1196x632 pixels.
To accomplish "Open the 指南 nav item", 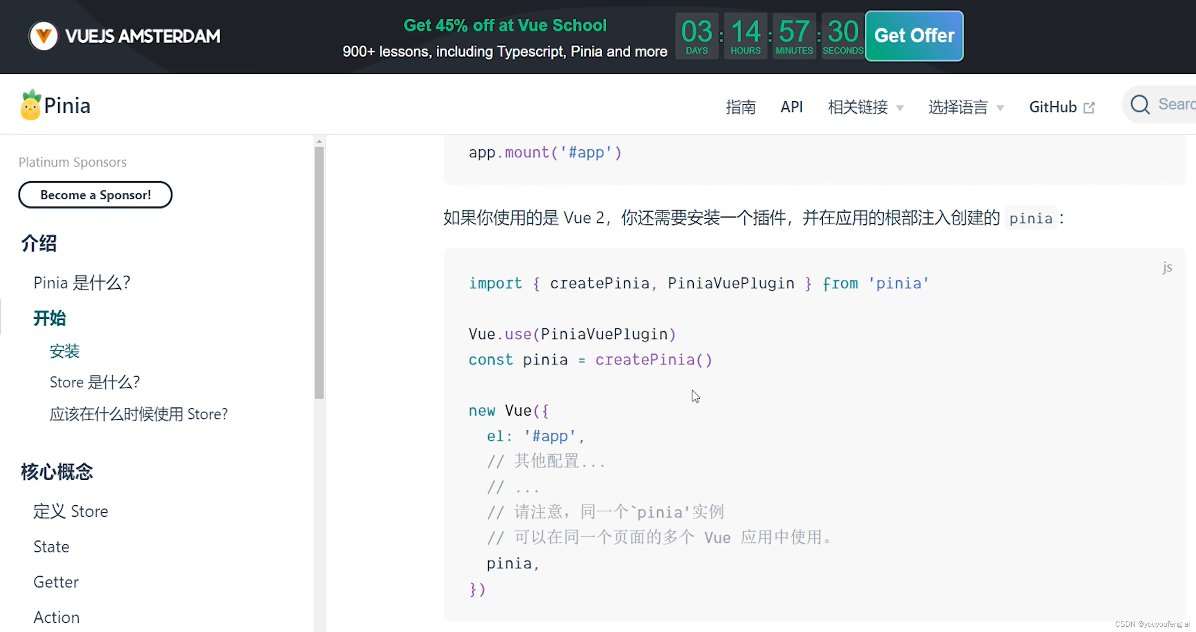I will tap(740, 107).
